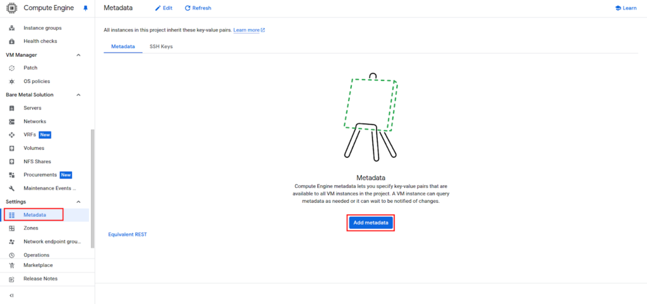Click the Bare Metal Solution heading
This screenshot has height=304, width=647.
tap(30, 95)
